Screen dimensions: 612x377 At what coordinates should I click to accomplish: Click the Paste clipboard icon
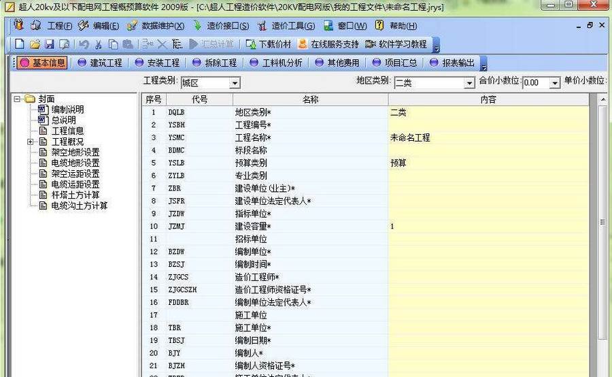tap(128, 44)
